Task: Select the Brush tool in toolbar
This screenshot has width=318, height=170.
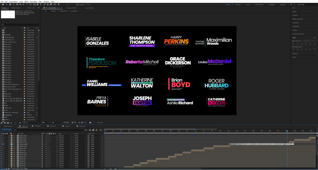Action: pos(44,5)
